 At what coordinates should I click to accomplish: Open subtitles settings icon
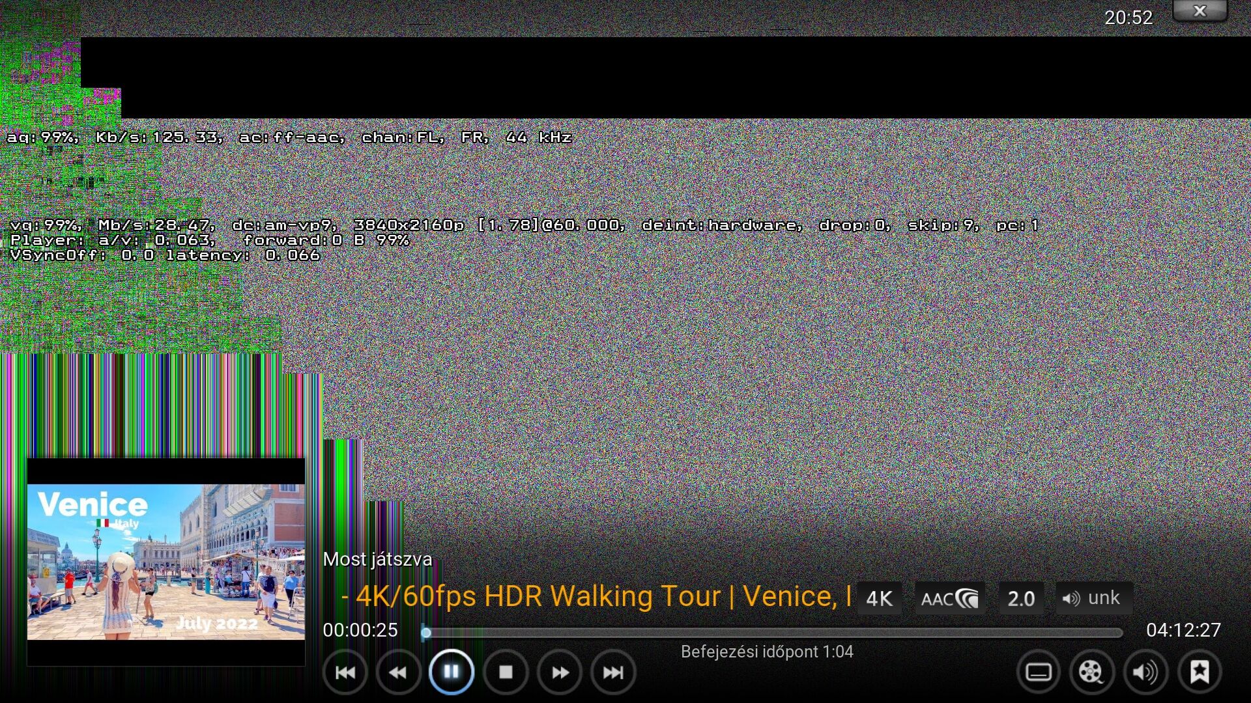[x=1039, y=672]
